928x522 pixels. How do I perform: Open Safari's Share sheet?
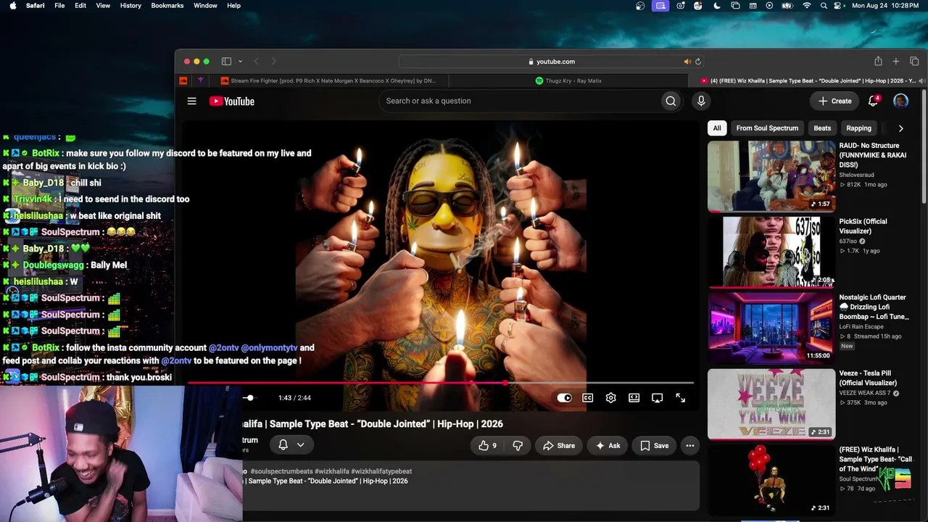(x=878, y=62)
